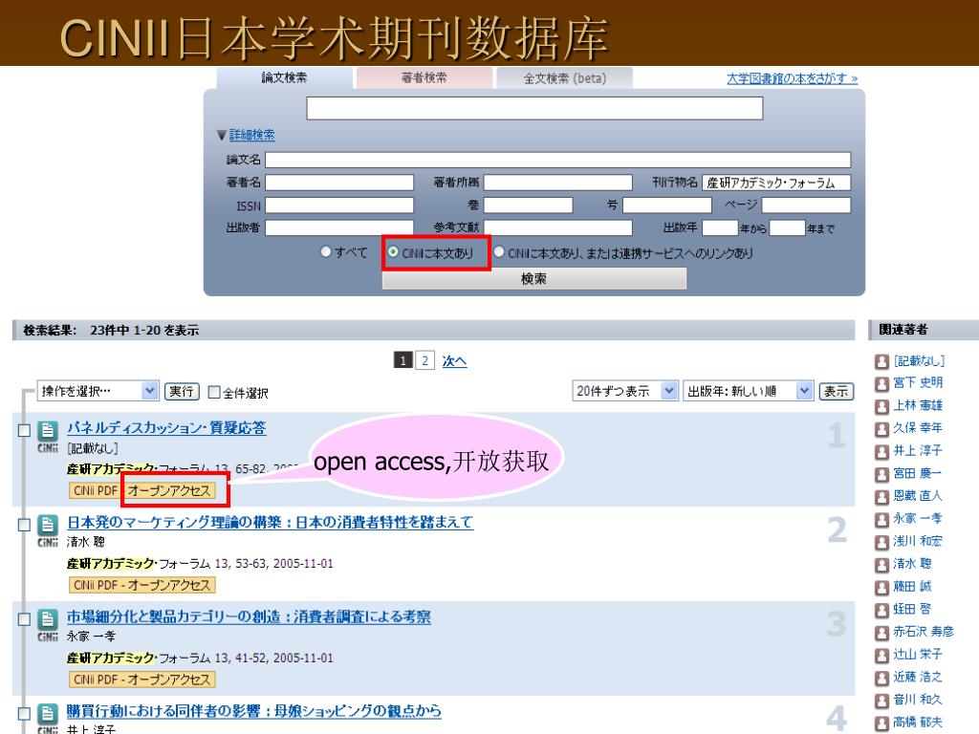Screen dimensions: 979x734
Task: Focus the ISSN input field
Action: 339,205
